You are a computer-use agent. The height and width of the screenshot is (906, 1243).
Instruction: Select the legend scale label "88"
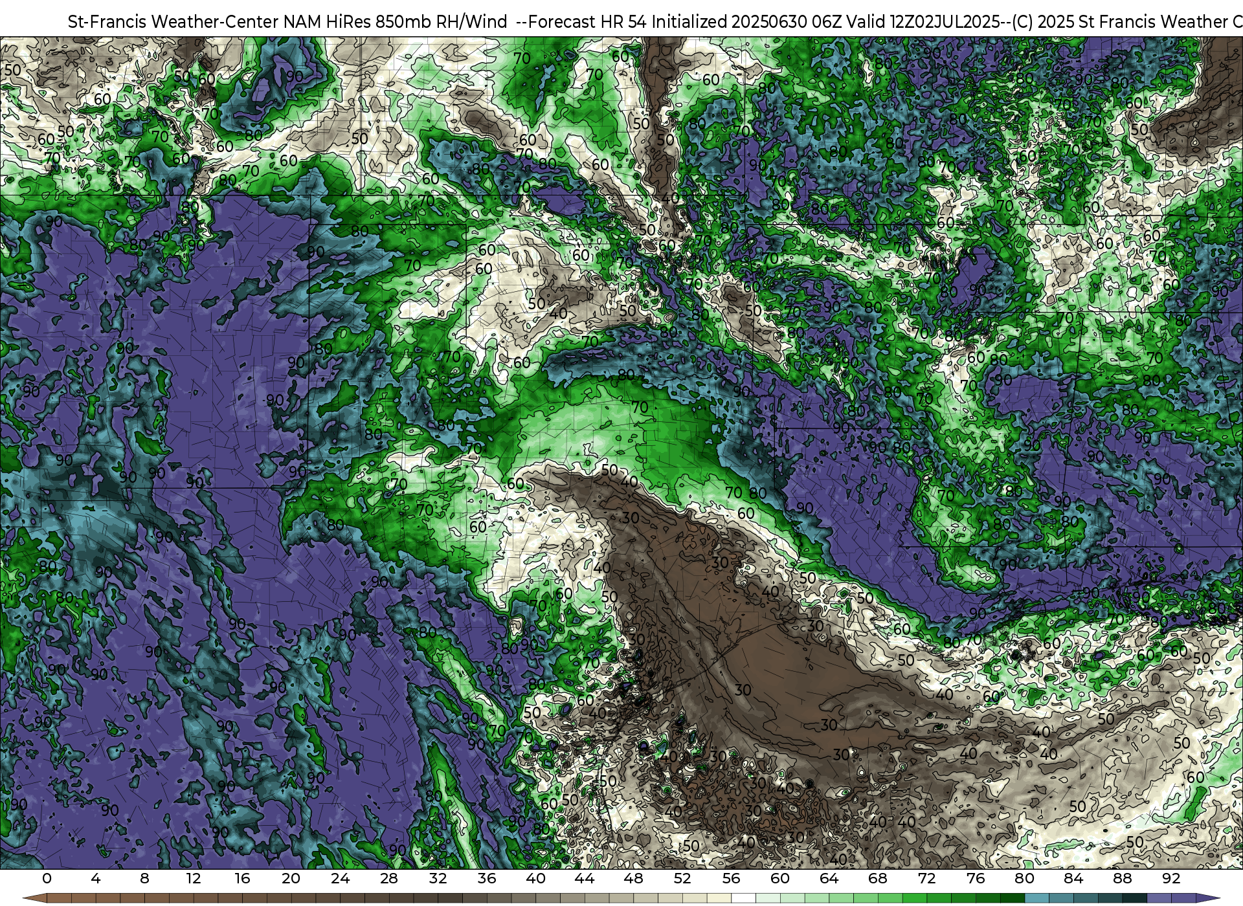tap(1122, 878)
